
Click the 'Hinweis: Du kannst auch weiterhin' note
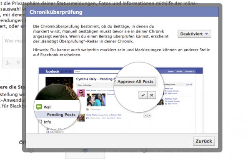tap(121, 53)
